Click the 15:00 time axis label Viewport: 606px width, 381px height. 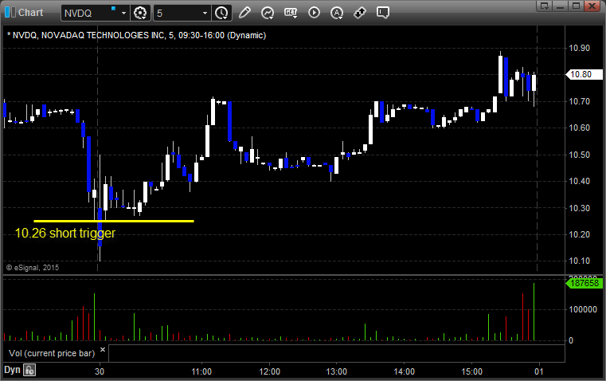[472, 371]
